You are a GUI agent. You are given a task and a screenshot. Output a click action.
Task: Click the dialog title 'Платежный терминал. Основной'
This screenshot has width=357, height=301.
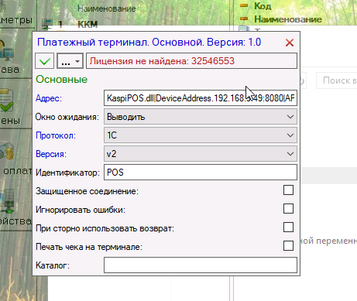coord(149,42)
